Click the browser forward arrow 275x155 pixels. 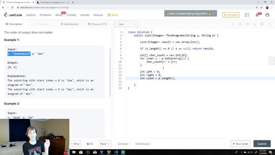click(x=8, y=8)
